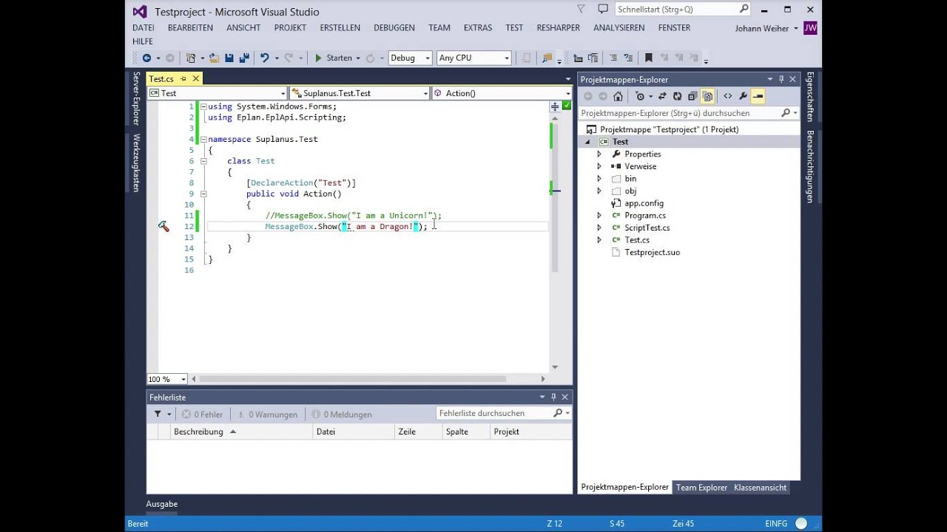The height and width of the screenshot is (532, 947).
Task: Expand the Program.cs node
Action: coord(599,216)
